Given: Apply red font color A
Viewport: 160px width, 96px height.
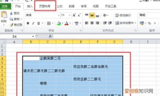Looking at the screenshot, I should point(66,23).
